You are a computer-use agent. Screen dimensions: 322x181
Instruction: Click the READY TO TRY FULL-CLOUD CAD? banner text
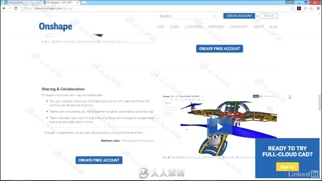[x=288, y=151]
